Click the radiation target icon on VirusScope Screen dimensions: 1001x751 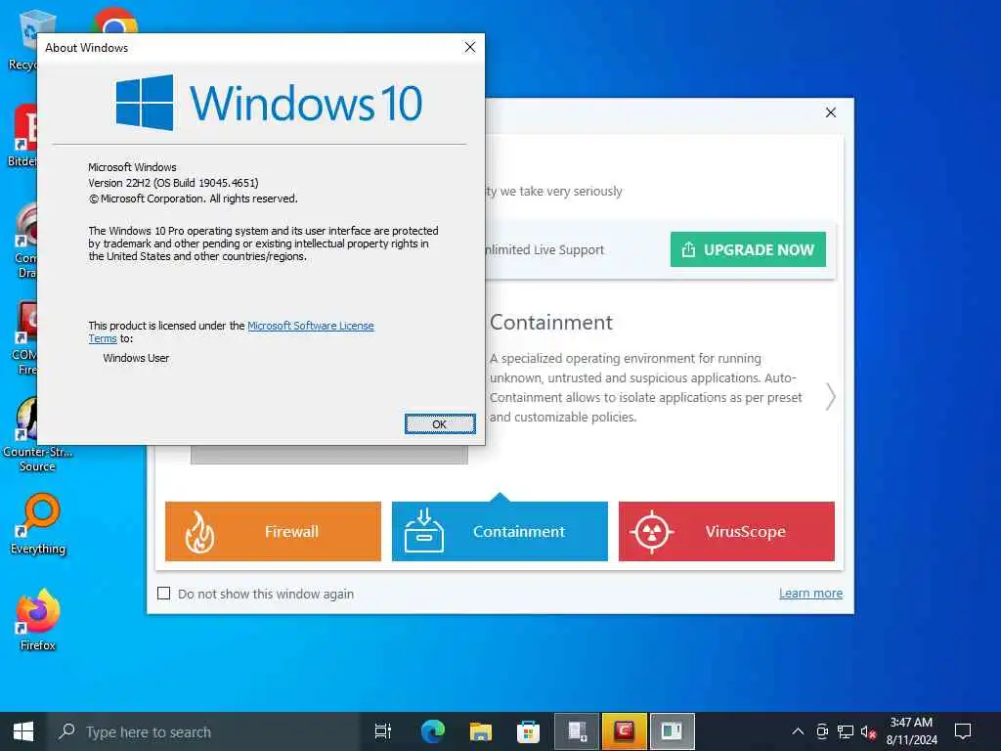[x=651, y=532]
